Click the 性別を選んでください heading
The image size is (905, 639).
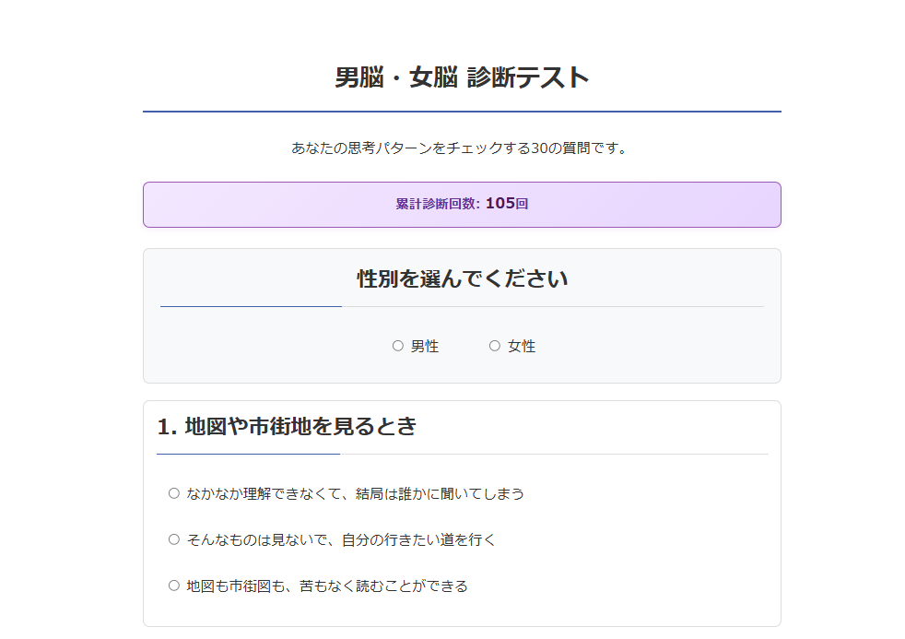tap(462, 278)
